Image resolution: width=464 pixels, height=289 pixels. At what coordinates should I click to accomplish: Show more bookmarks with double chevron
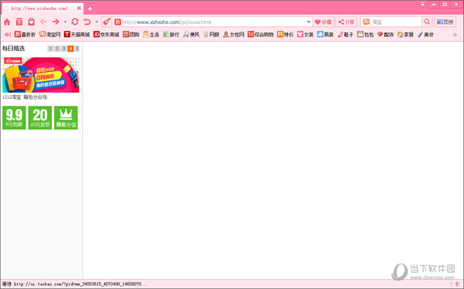(455, 35)
